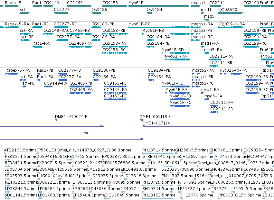Click the CG9149-PA protein label
The image size is (274, 200).
click(x=56, y=83)
